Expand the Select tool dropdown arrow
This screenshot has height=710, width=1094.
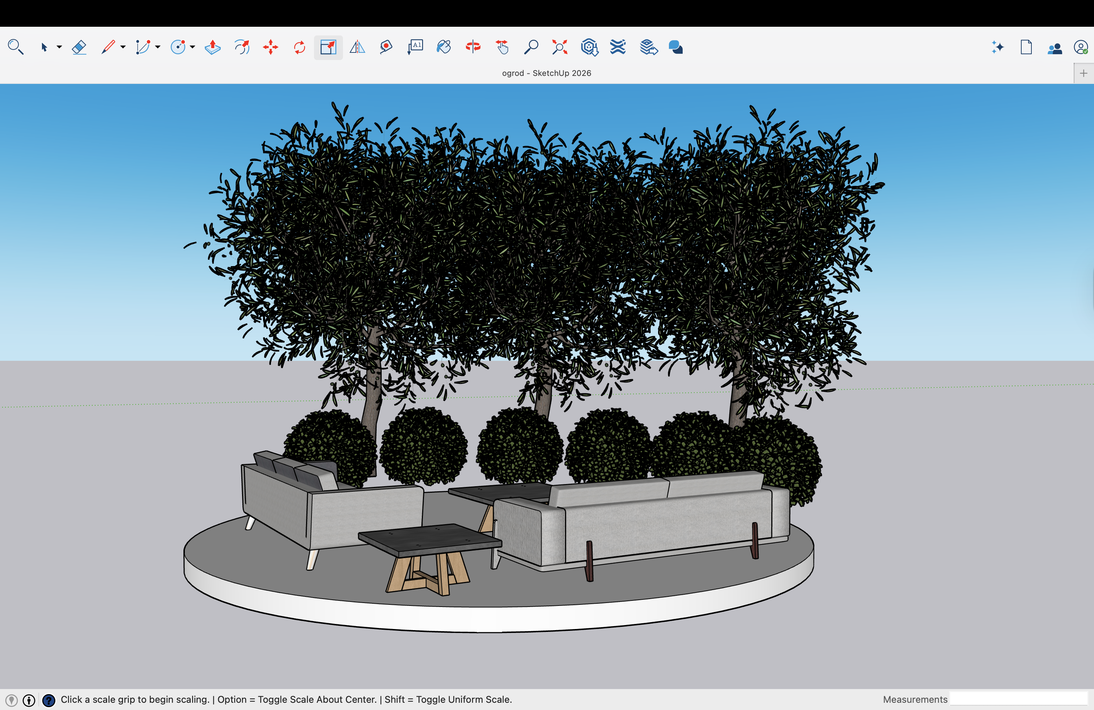tap(59, 47)
